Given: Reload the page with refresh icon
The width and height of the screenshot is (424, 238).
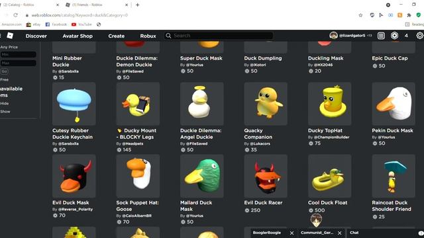Looking at the screenshot, I should [15, 15].
